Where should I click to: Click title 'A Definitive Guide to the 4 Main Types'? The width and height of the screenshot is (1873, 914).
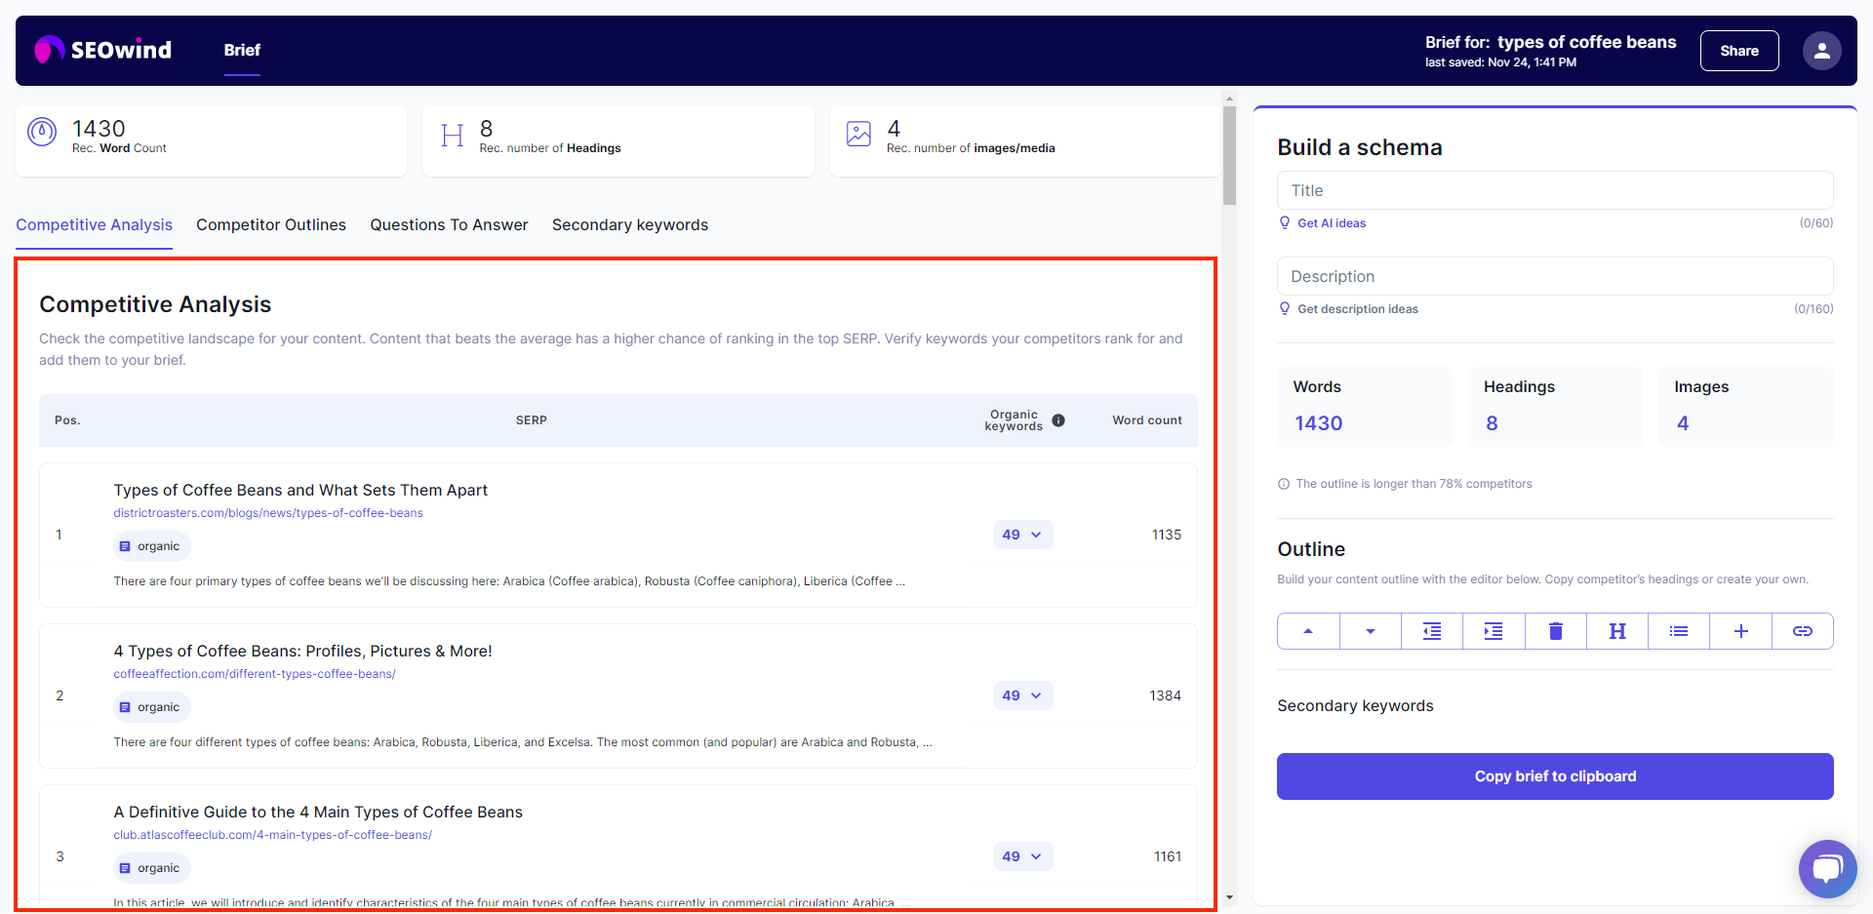318,812
